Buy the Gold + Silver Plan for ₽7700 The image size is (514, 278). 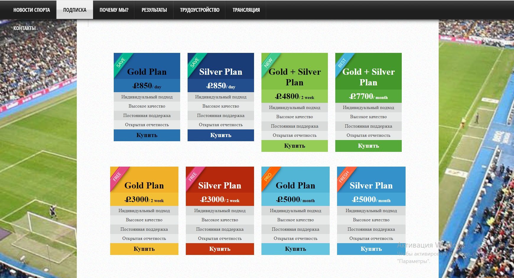click(368, 146)
